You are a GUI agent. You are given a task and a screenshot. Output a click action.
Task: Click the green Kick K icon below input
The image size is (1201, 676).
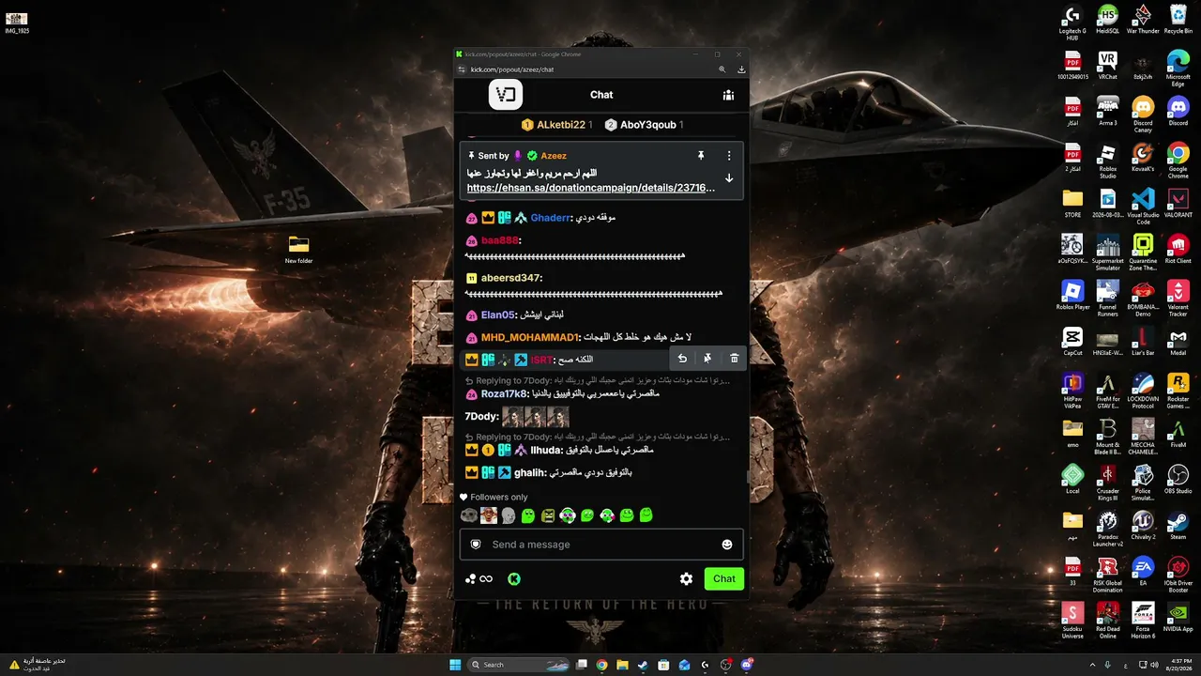point(514,578)
